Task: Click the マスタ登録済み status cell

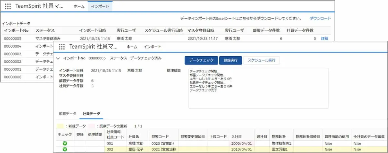Action: click(x=48, y=38)
